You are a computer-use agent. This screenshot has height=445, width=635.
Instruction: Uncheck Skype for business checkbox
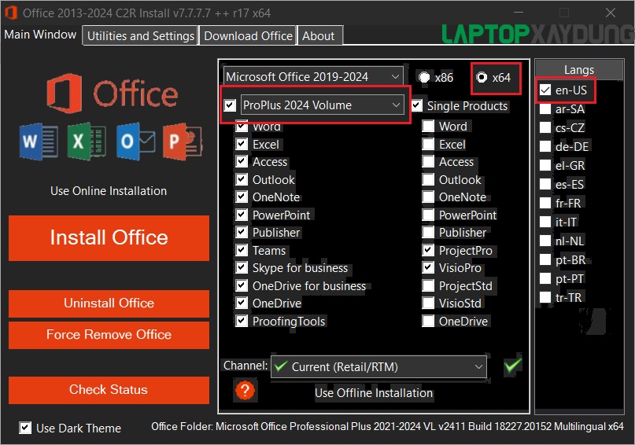242,268
